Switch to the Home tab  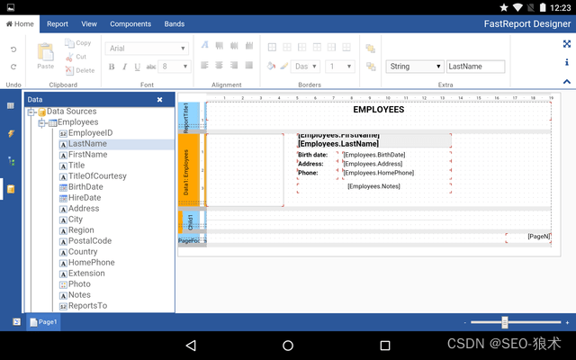tap(20, 24)
